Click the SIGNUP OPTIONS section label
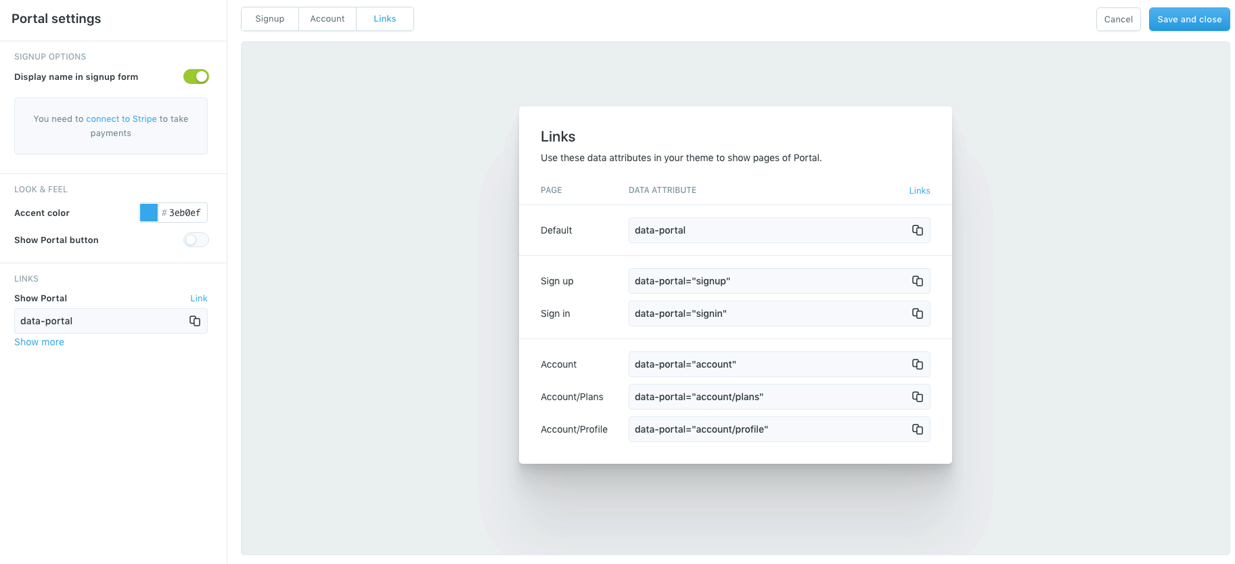 (x=50, y=57)
